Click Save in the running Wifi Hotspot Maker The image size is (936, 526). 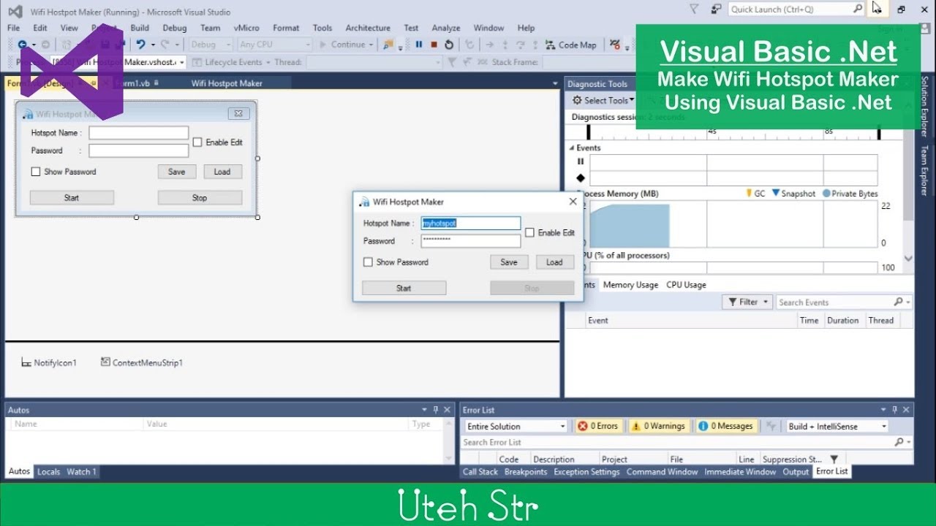click(x=509, y=262)
